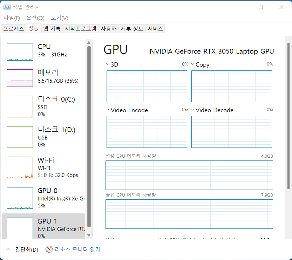Viewport: 292px width, 260px height.
Task: Click the sidebar scroll down arrow
Action: [x=89, y=235]
